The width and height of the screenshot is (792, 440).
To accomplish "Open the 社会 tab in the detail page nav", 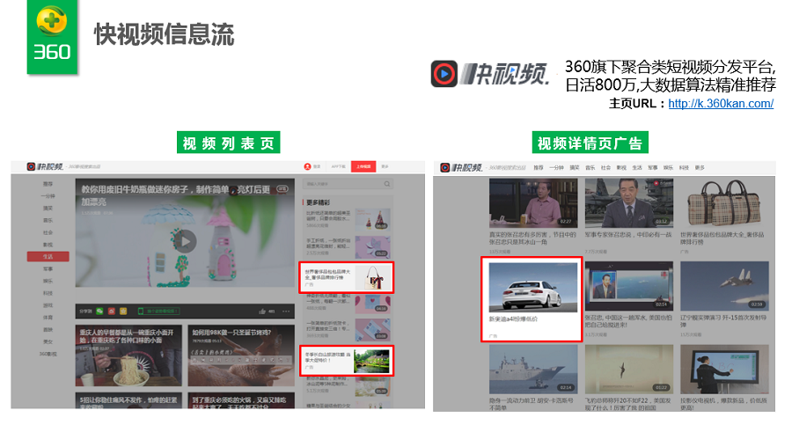I will pos(605,168).
